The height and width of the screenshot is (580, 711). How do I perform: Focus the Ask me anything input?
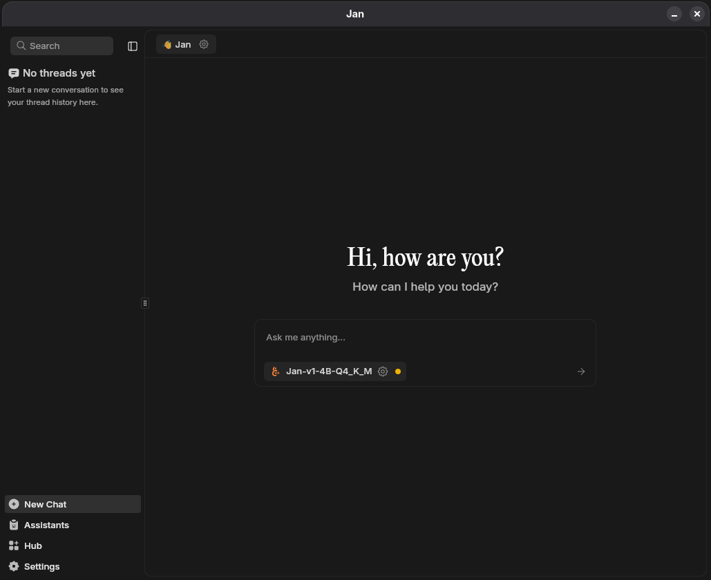pos(424,338)
